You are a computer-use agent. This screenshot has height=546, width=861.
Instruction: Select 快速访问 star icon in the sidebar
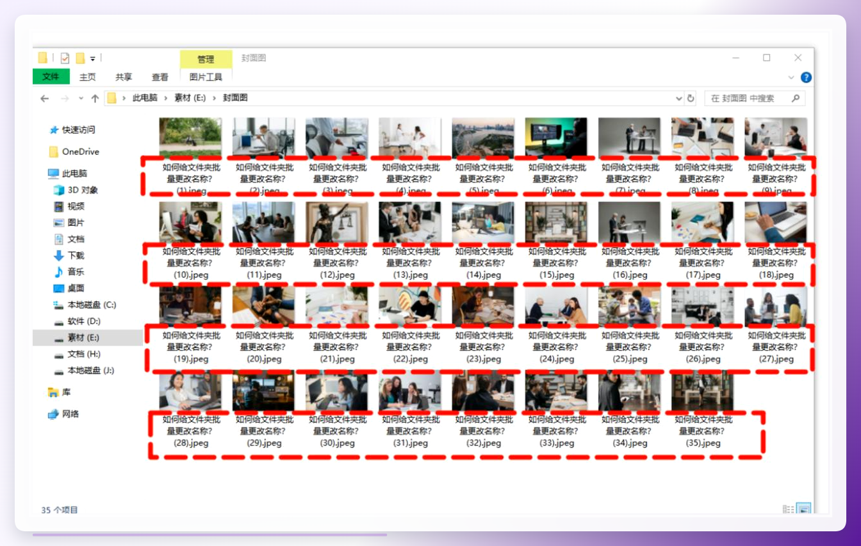click(x=54, y=130)
